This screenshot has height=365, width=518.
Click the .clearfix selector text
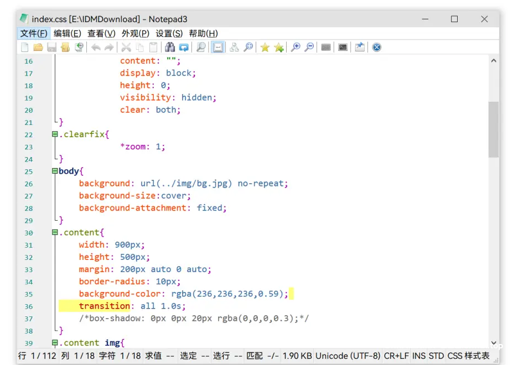pos(81,134)
